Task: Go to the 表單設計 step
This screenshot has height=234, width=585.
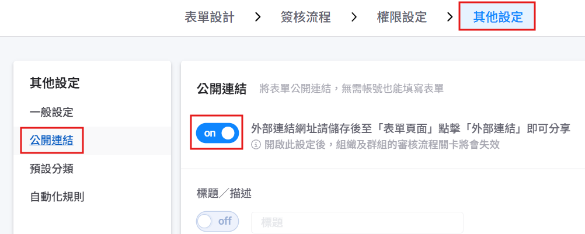Action: coord(209,18)
